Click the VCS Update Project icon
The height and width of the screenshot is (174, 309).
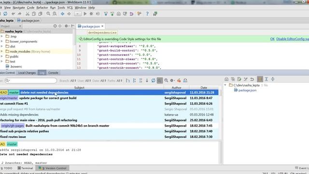click(106, 14)
